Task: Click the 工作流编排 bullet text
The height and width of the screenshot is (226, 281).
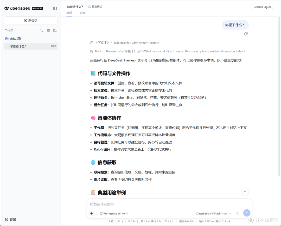Action: click(135, 135)
